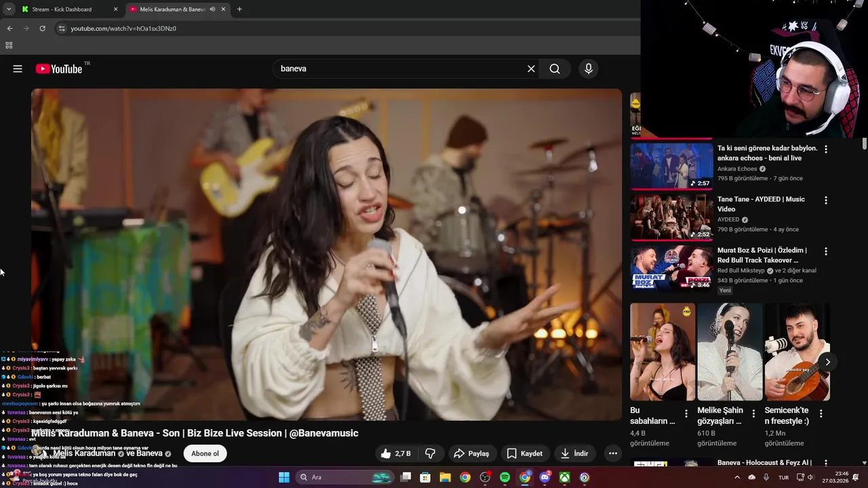868x488 pixels.
Task: Launch Microsoft Store from the taskbar
Action: click(425, 477)
